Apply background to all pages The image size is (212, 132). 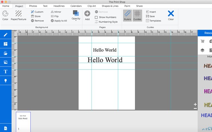pos(59,21)
